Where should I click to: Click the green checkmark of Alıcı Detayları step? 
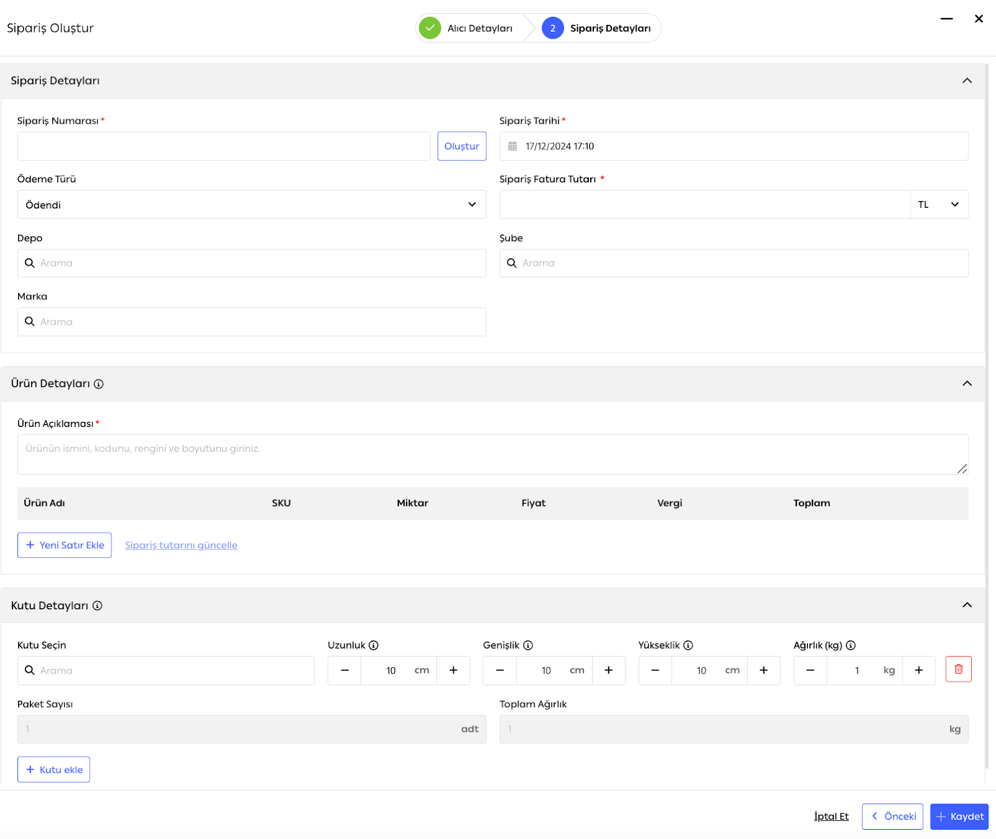click(x=430, y=28)
